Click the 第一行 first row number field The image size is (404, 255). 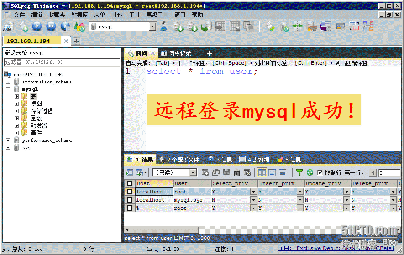click(x=389, y=172)
